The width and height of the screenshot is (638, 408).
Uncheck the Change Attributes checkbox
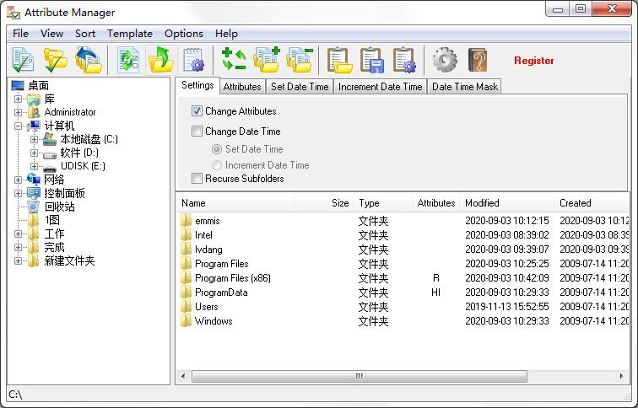(x=197, y=111)
